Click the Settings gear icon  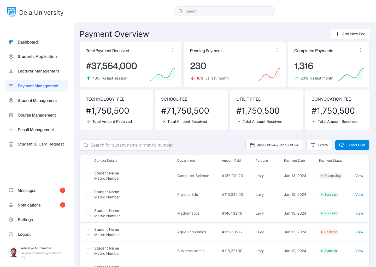click(11, 220)
